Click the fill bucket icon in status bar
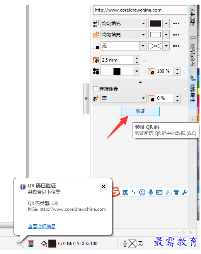Image resolution: width=201 pixels, height=254 pixels. tap(44, 244)
